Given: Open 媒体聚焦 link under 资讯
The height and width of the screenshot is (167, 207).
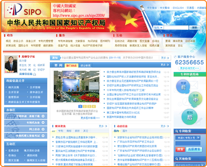Looking at the screenshot, I should 178,41.
